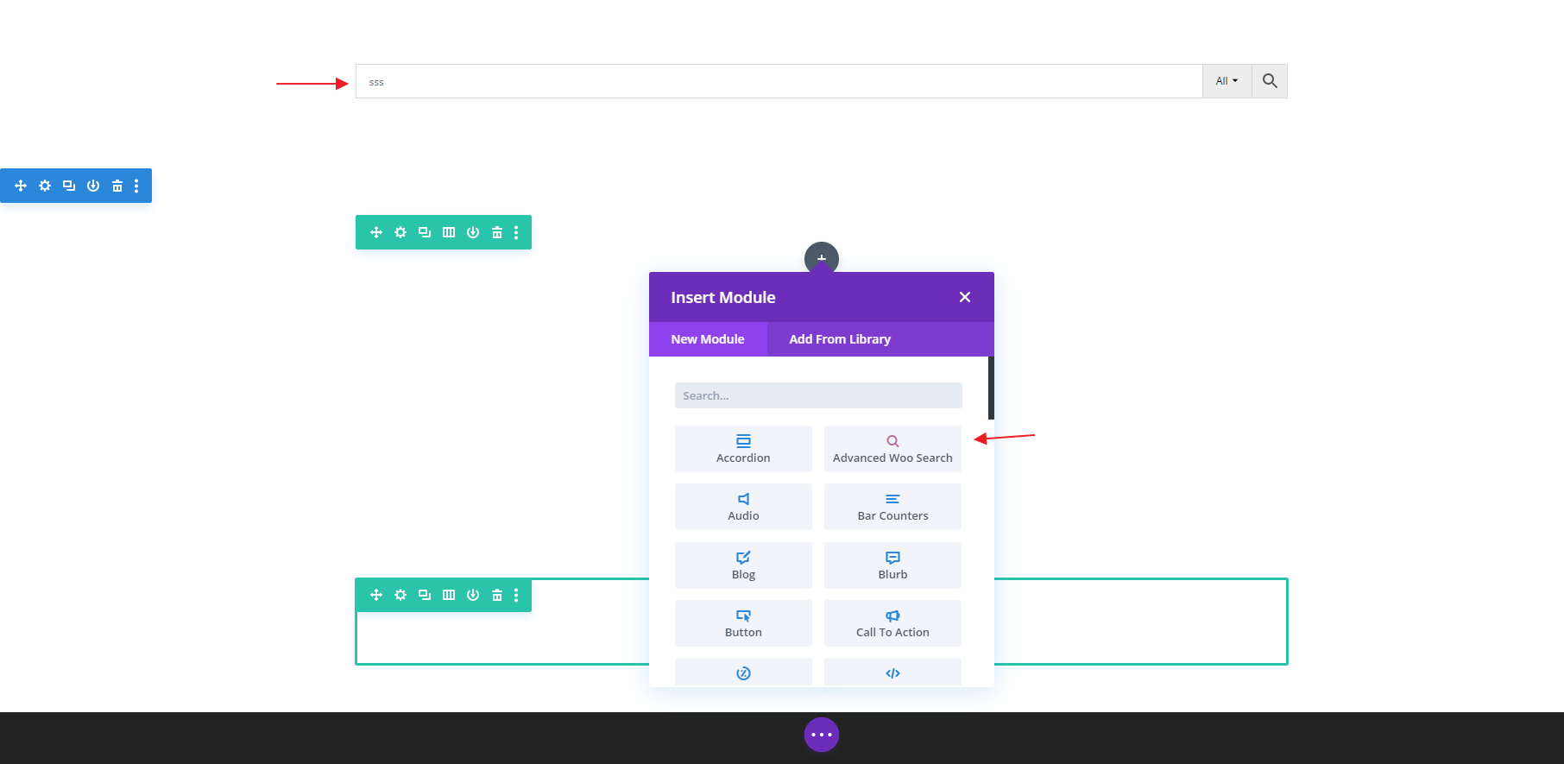Image resolution: width=1564 pixels, height=764 pixels.
Task: Expand the three-dot menu on the blue section toolbar
Action: 136,186
